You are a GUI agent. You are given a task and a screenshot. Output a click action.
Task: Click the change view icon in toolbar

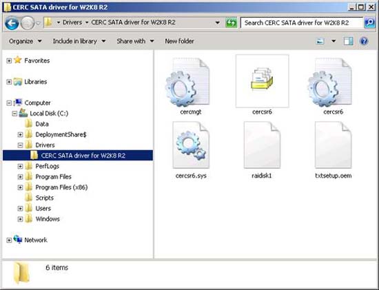point(320,41)
